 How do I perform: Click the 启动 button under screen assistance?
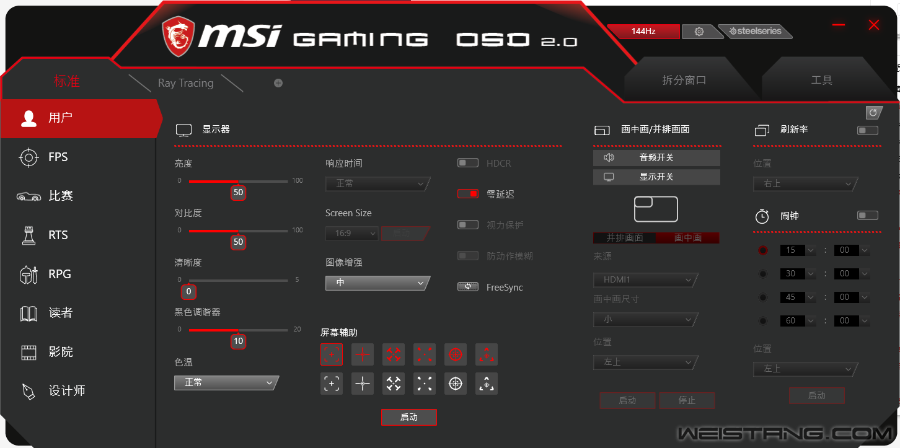click(x=409, y=418)
